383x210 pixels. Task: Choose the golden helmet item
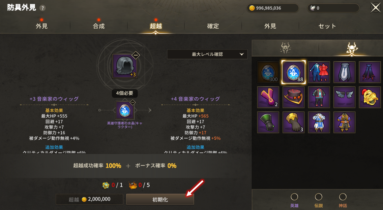369,97
